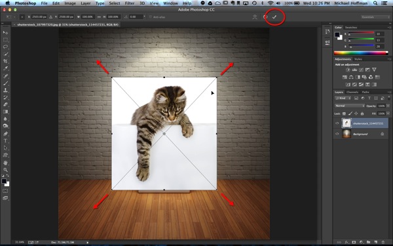Image resolution: width=393 pixels, height=246 pixels.
Task: Cancel transform with the circle-slash button
Action: [265, 17]
